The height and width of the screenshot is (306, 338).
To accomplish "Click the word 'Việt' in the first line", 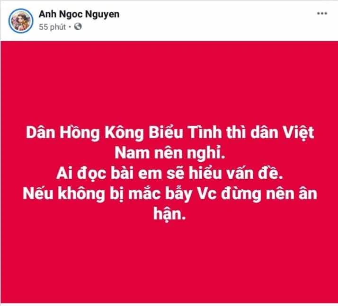I will click(x=298, y=132).
